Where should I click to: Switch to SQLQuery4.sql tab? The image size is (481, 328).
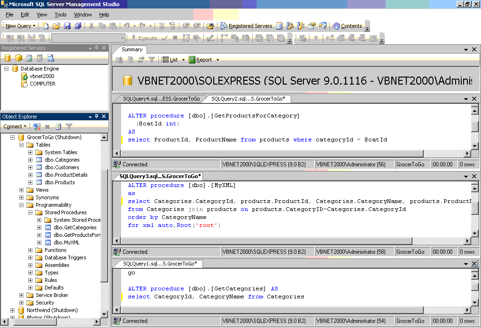(161, 99)
